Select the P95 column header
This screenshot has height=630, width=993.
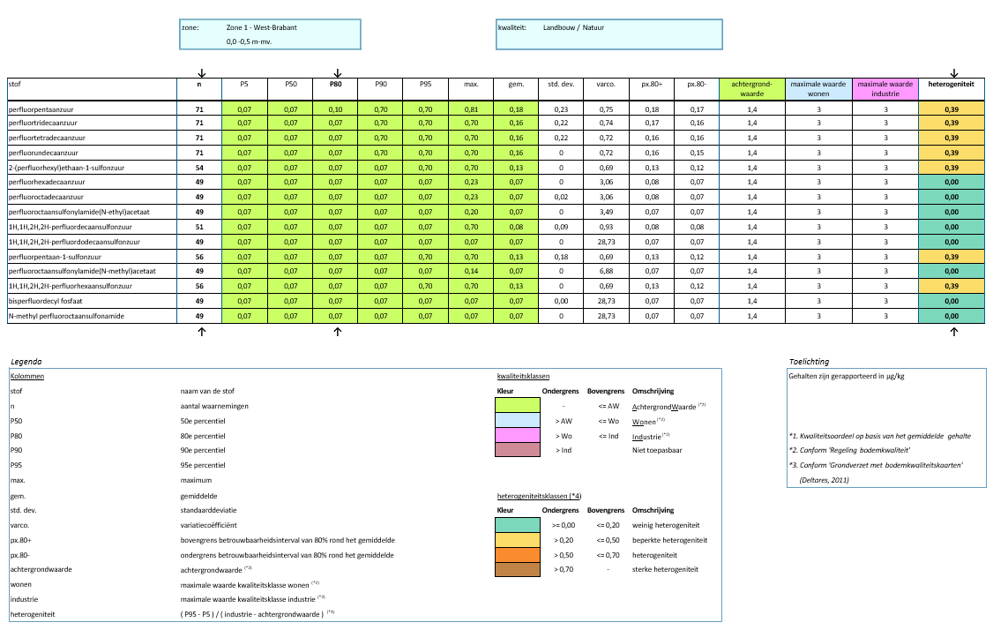tap(425, 89)
